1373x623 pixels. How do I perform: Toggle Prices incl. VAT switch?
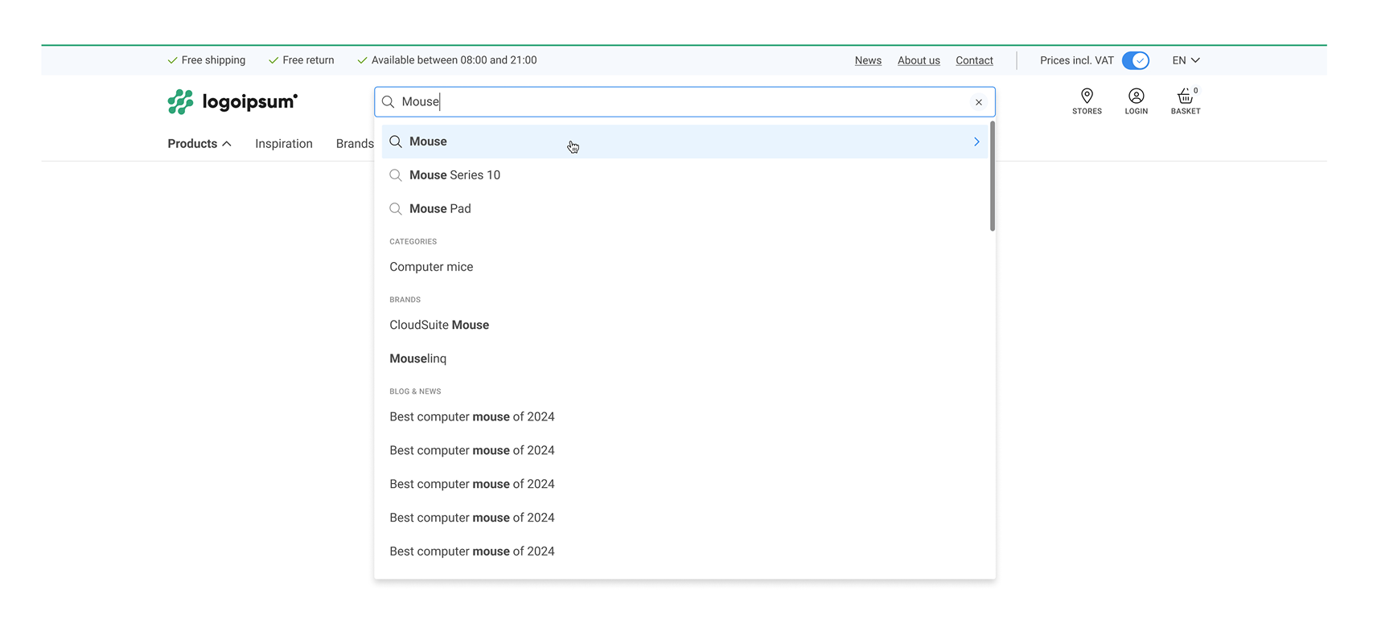[x=1135, y=60]
